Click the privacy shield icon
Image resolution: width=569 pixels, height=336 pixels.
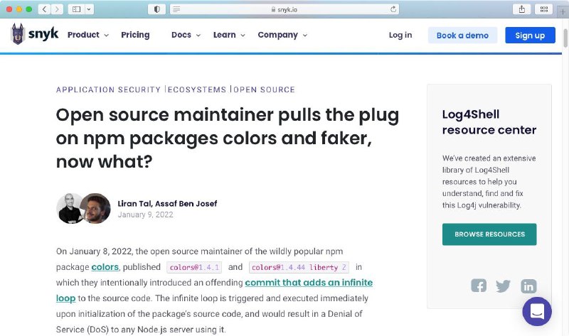click(x=156, y=9)
